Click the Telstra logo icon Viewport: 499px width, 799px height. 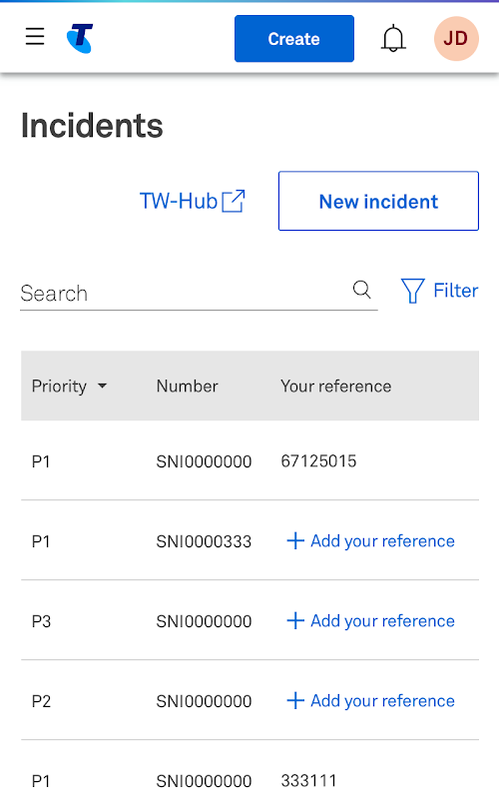(x=80, y=38)
